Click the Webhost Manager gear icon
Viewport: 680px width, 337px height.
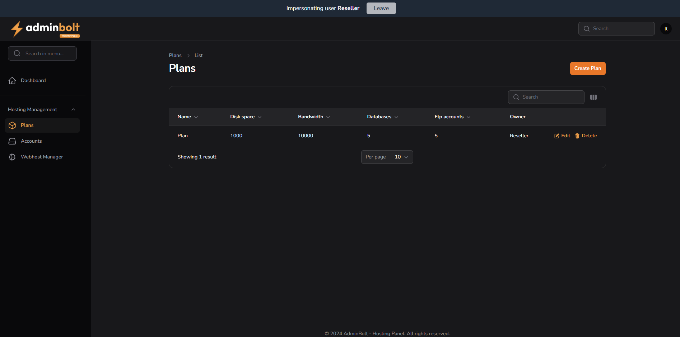(x=12, y=157)
